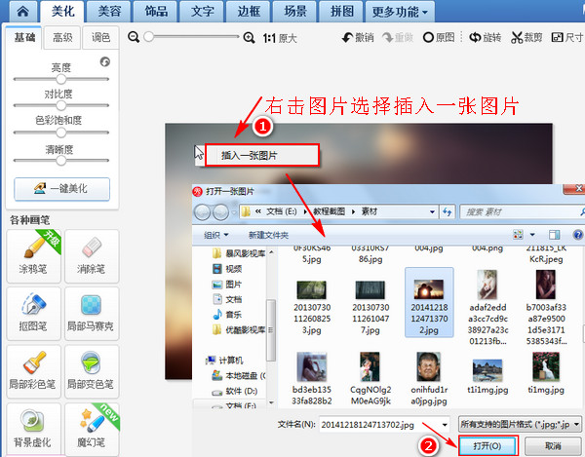This screenshot has height=457, width=585.
Task: Click the forward arrow in file dialog
Action: (x=220, y=212)
